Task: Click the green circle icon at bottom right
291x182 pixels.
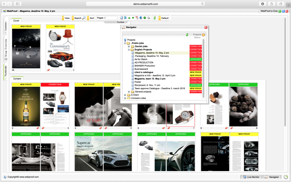Action: tap(286, 177)
